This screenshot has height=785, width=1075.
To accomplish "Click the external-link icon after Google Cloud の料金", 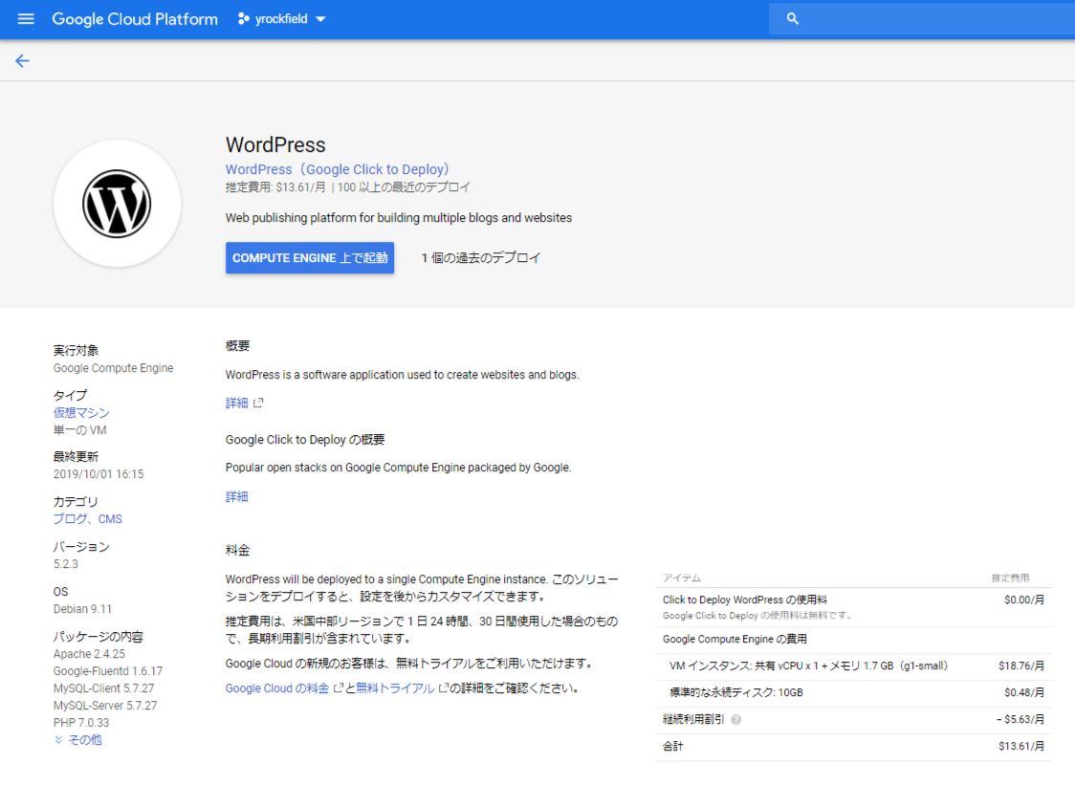I will 338,687.
